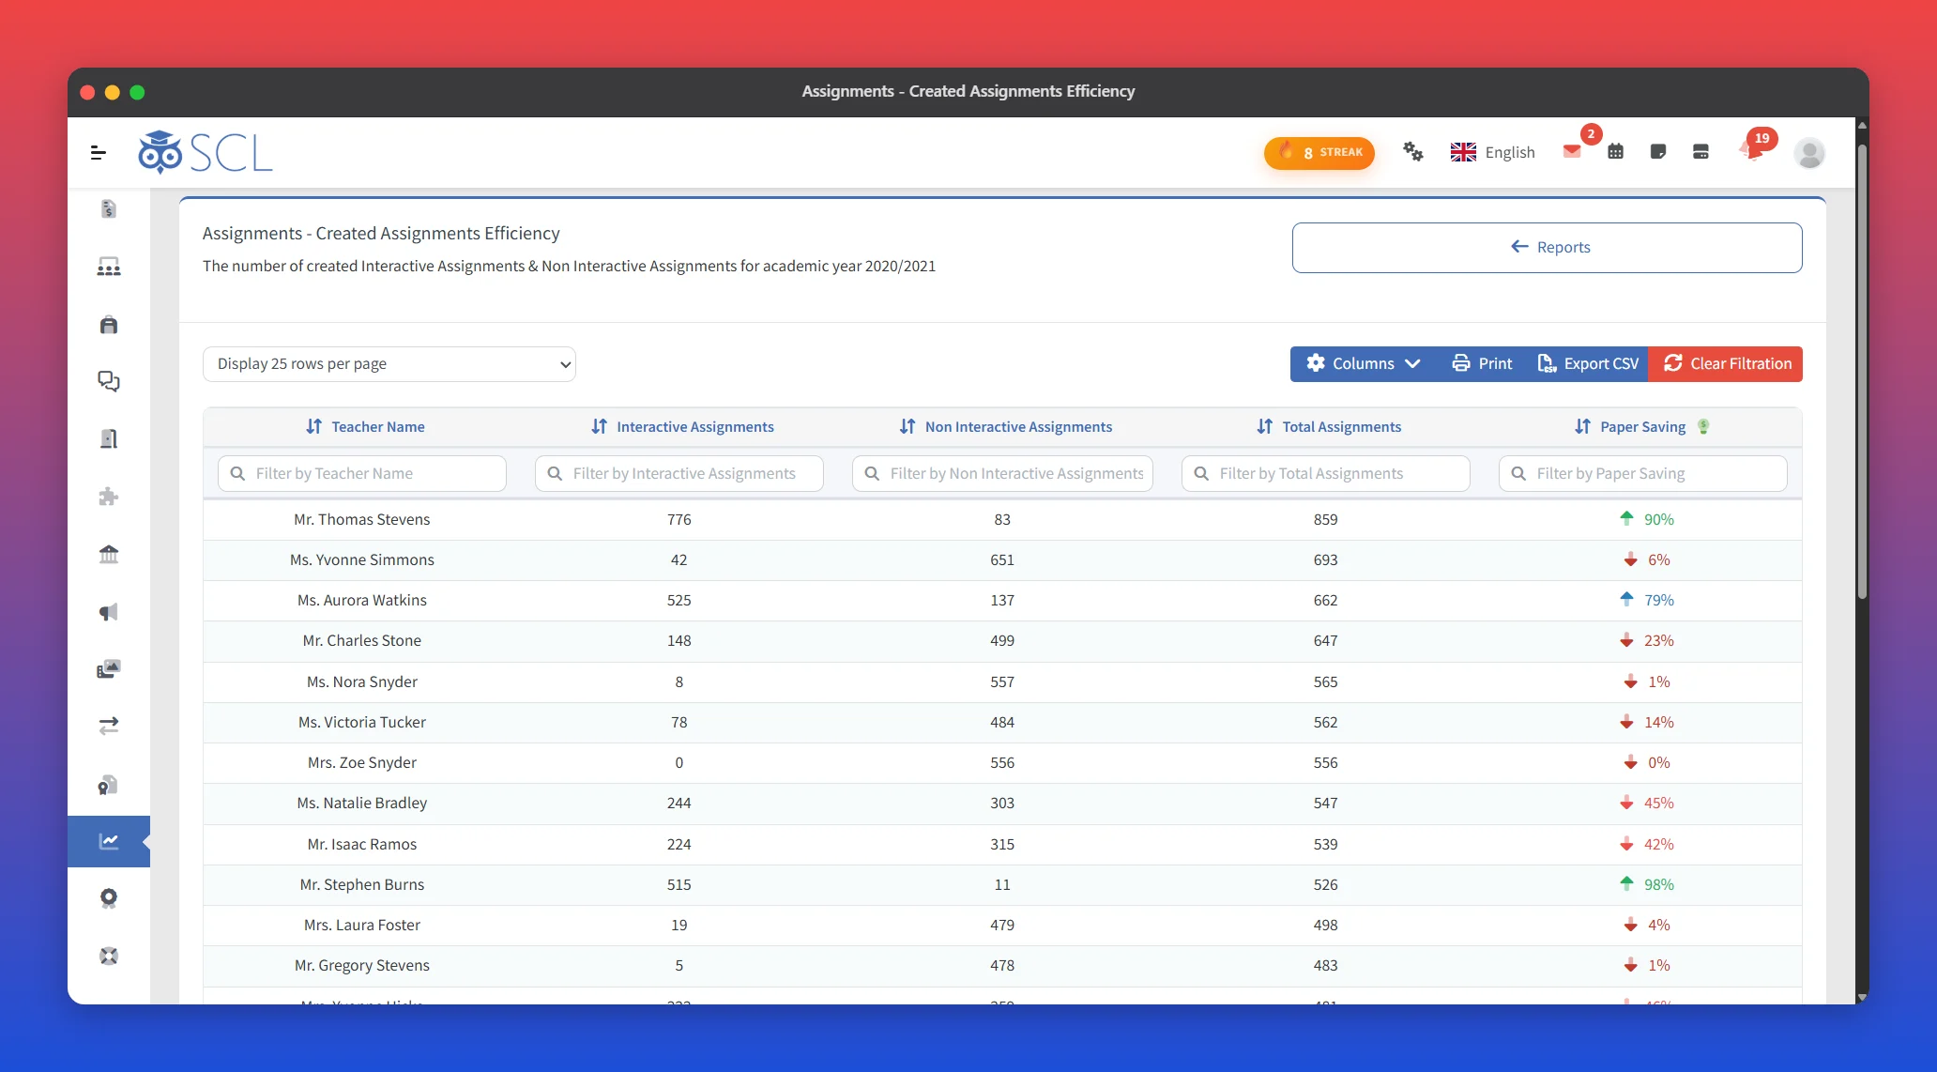Open messages envelope with 2 badge
Viewport: 1937px width, 1072px height.
[x=1572, y=151]
